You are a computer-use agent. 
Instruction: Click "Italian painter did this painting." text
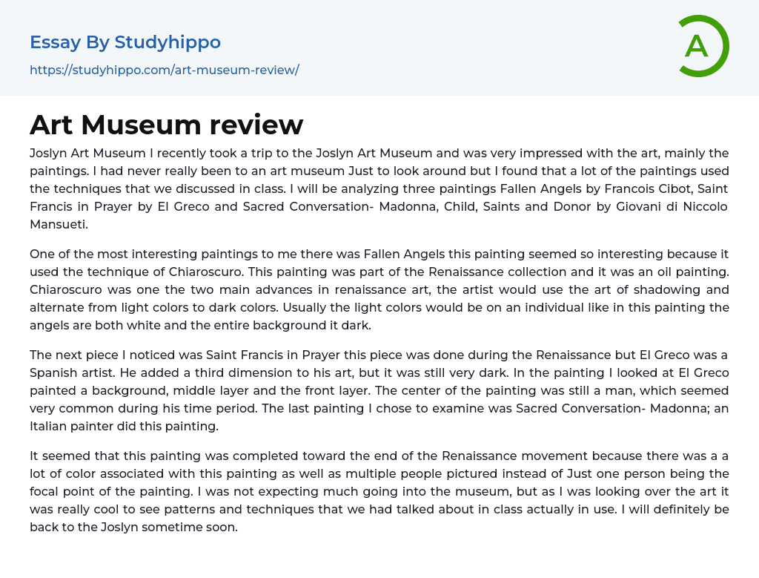click(x=123, y=426)
